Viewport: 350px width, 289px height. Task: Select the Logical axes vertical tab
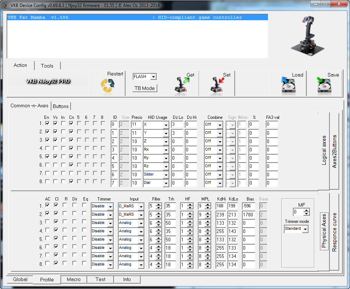(324, 150)
